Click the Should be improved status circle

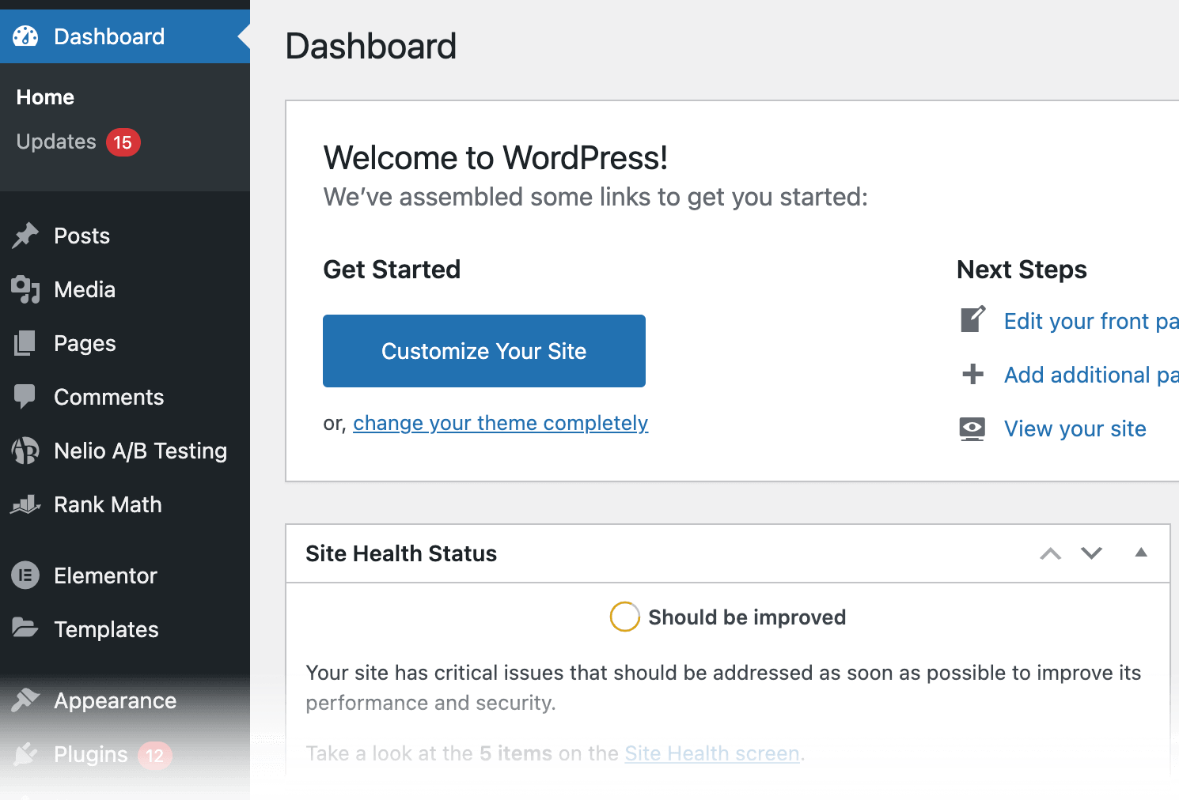pyautogui.click(x=624, y=617)
